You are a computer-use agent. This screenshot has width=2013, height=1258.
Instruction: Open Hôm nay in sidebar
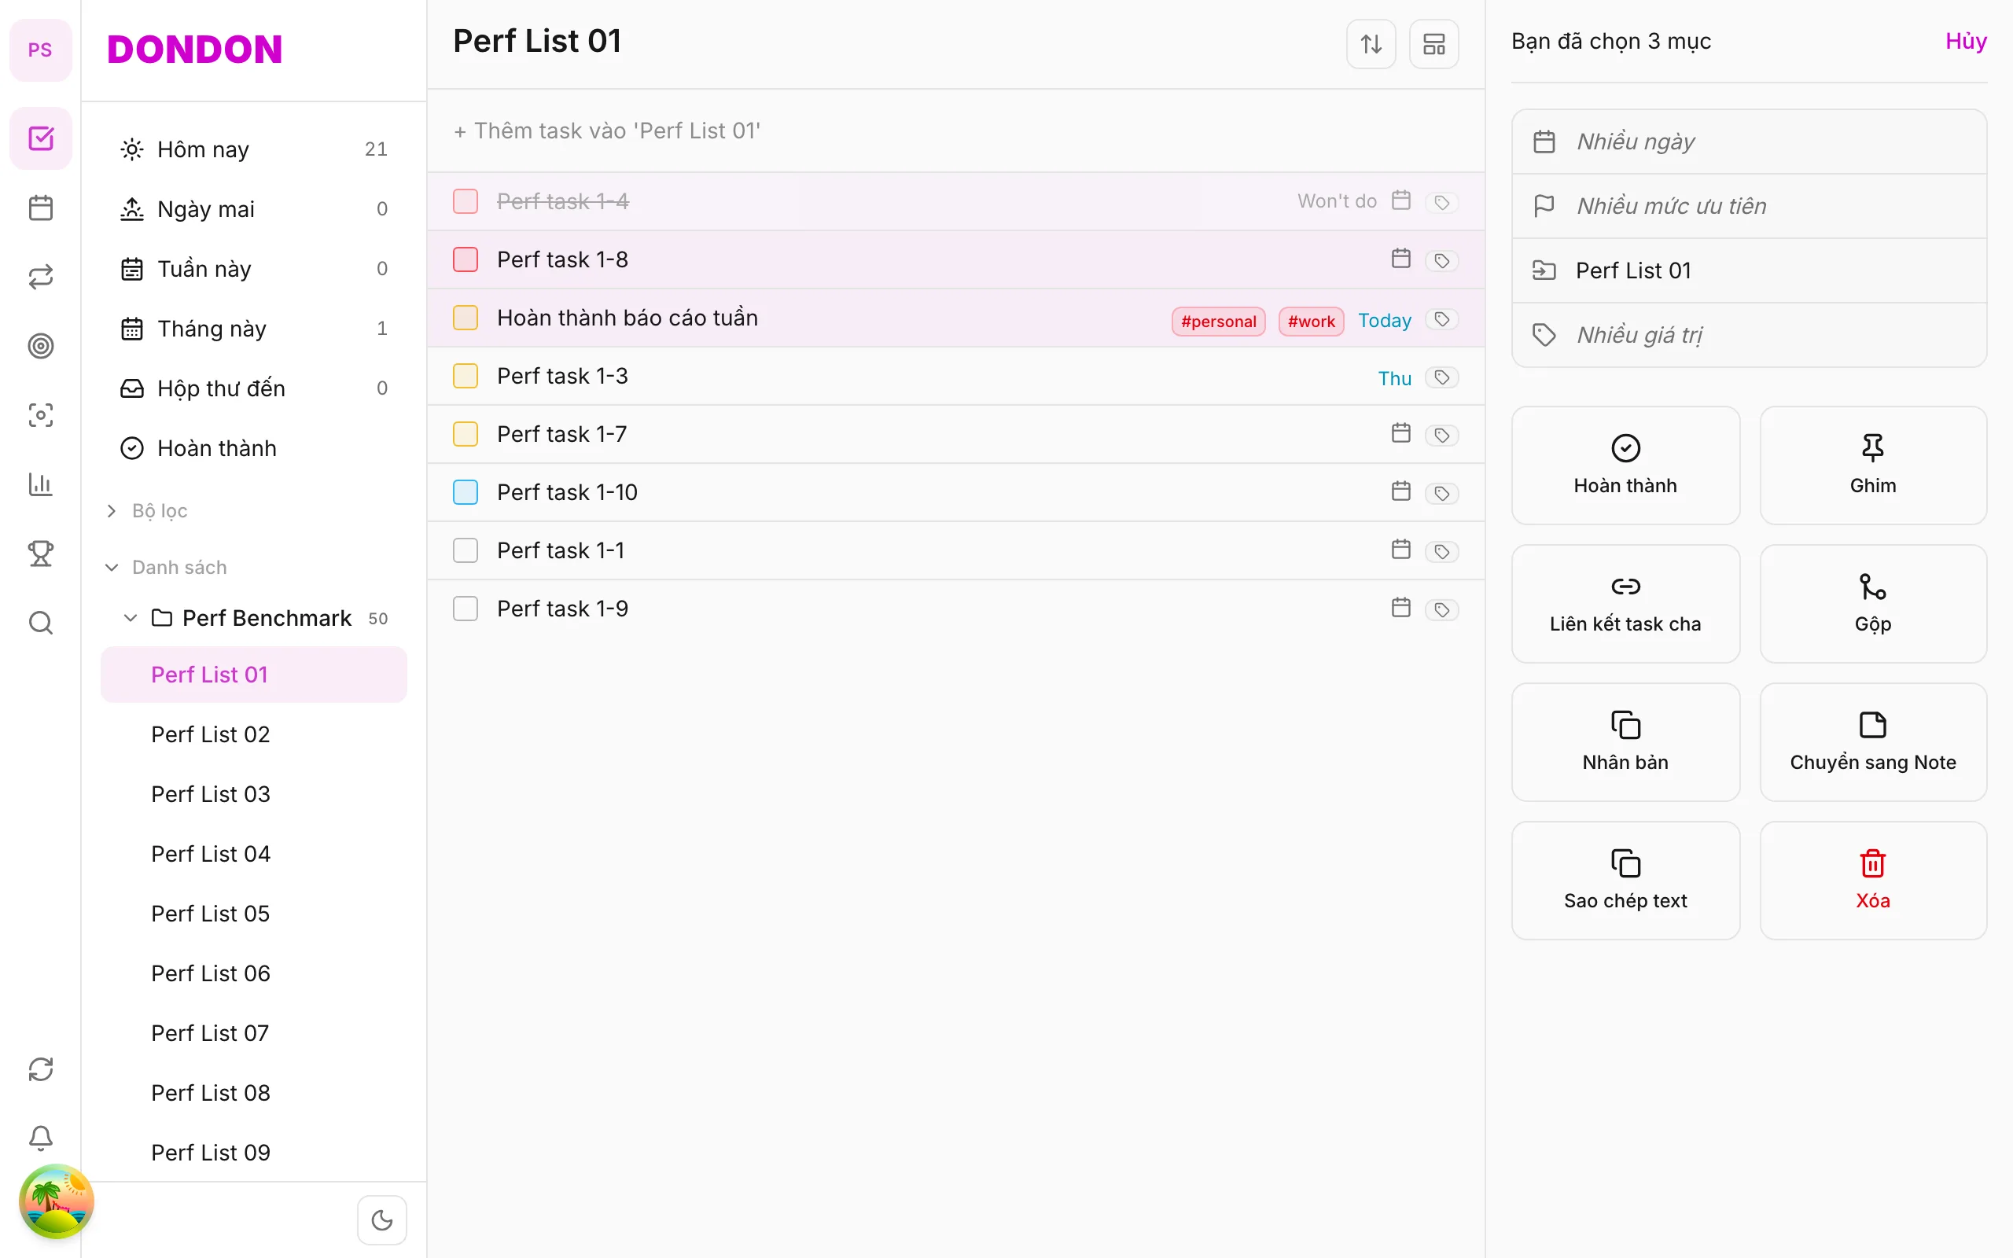pos(254,149)
